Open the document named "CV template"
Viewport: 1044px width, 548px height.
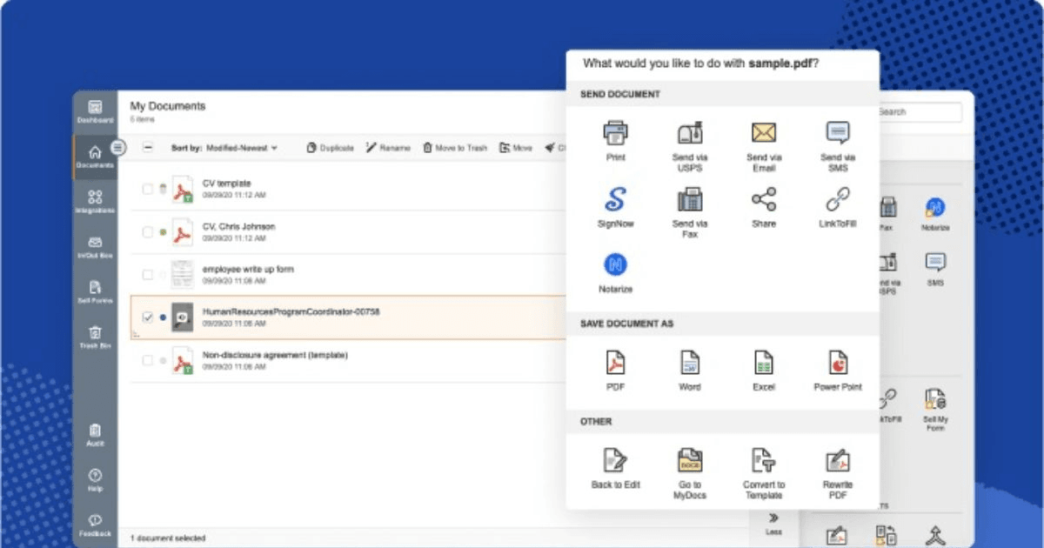(x=226, y=184)
